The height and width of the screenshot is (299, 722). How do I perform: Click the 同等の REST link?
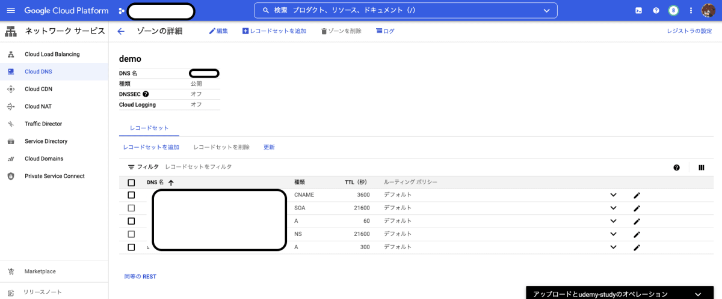(140, 277)
